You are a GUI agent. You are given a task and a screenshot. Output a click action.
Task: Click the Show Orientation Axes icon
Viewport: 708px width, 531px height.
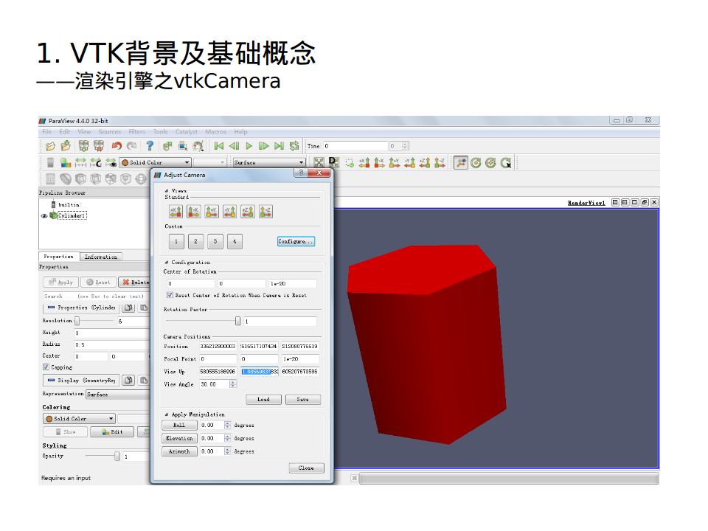460,162
